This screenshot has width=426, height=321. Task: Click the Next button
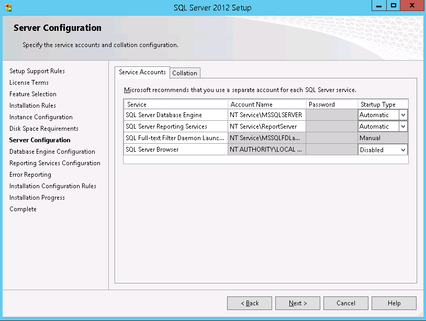[297, 303]
